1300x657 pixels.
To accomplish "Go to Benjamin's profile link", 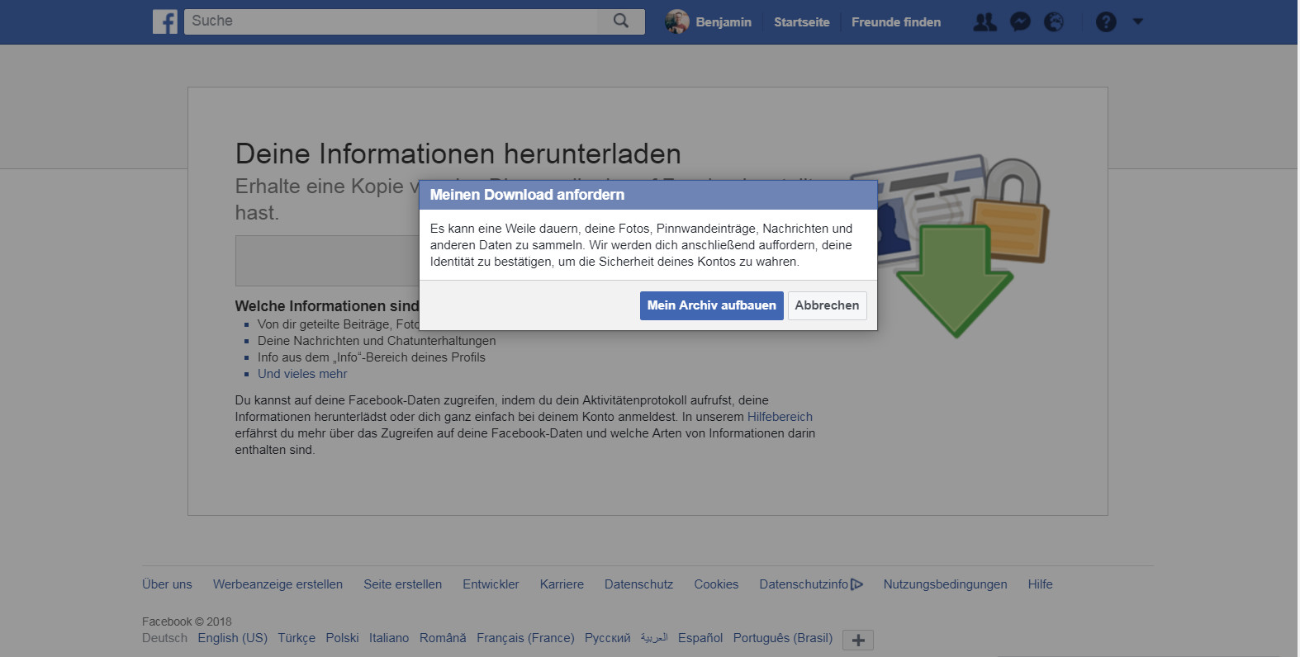I will click(x=724, y=22).
